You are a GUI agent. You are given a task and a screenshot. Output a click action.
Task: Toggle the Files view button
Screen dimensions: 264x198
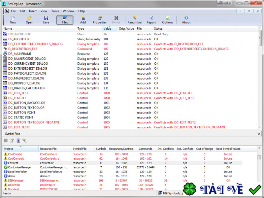(x=65, y=20)
